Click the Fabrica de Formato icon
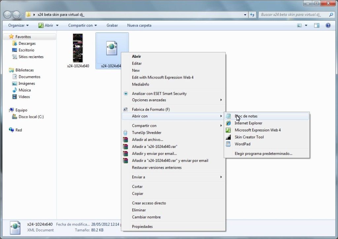Viewport: 338px width, 239px height. coord(125,110)
